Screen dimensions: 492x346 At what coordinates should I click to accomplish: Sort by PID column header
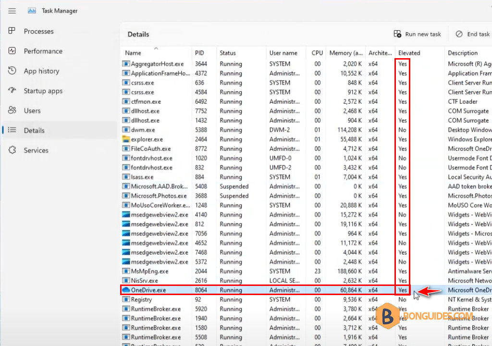click(204, 53)
